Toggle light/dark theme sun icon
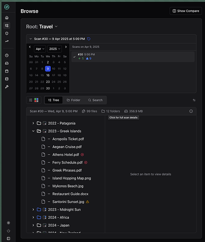This screenshot has width=205, height=242. tap(8, 223)
